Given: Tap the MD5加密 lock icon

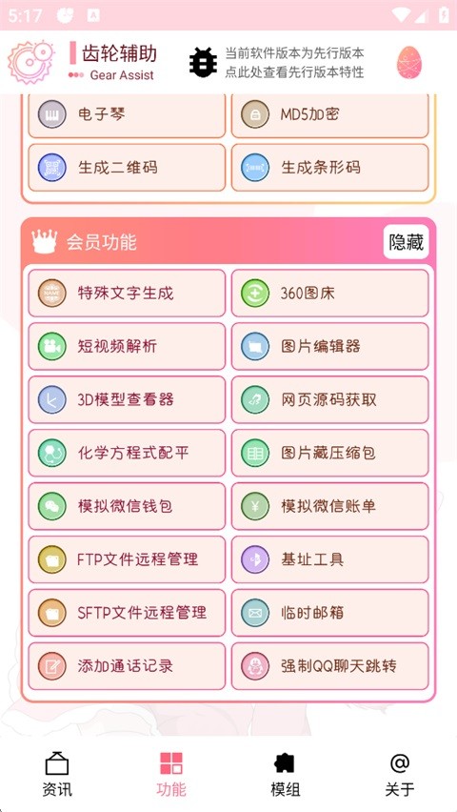Looking at the screenshot, I should tap(255, 114).
